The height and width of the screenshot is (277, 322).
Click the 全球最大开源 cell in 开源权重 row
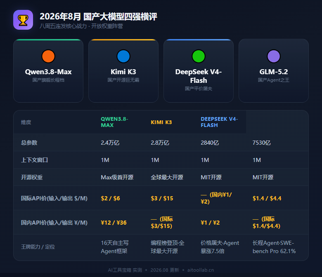point(167,177)
